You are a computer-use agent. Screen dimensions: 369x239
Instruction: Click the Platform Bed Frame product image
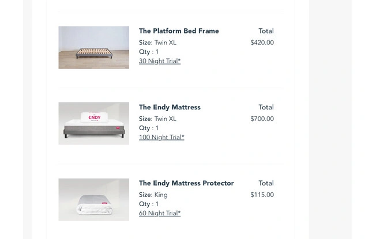[x=93, y=47]
